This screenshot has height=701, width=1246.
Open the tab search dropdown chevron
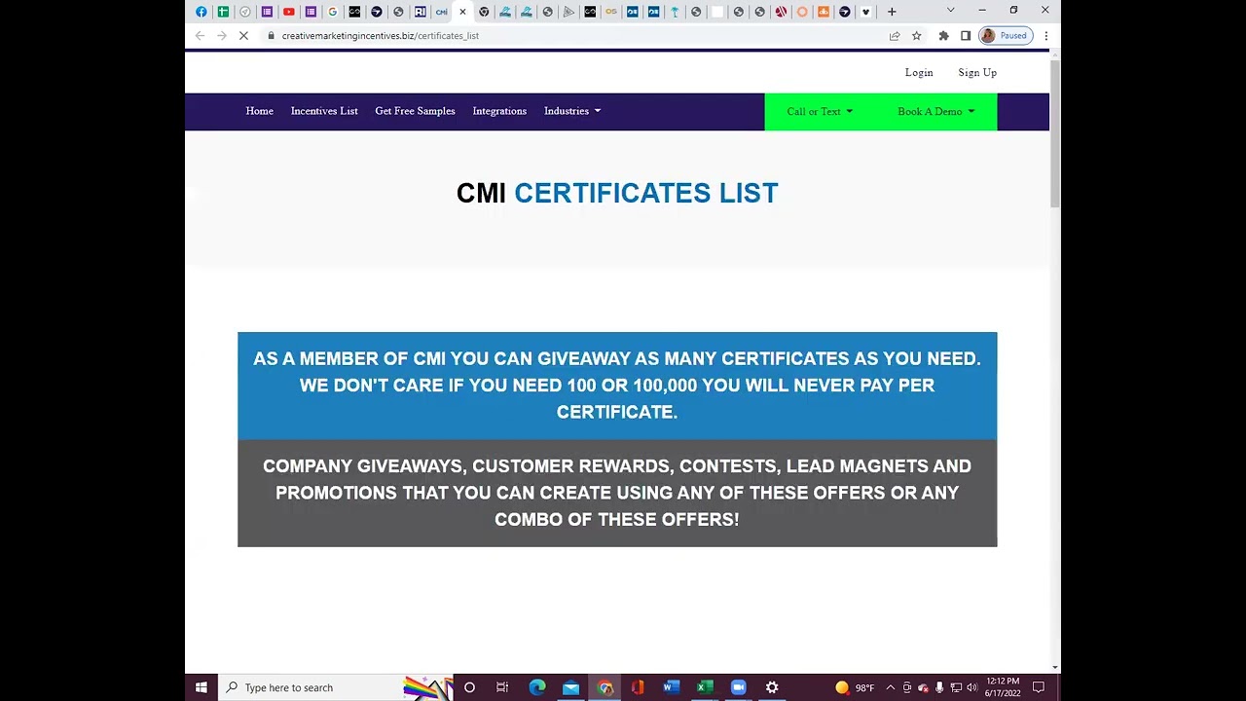[x=951, y=11]
